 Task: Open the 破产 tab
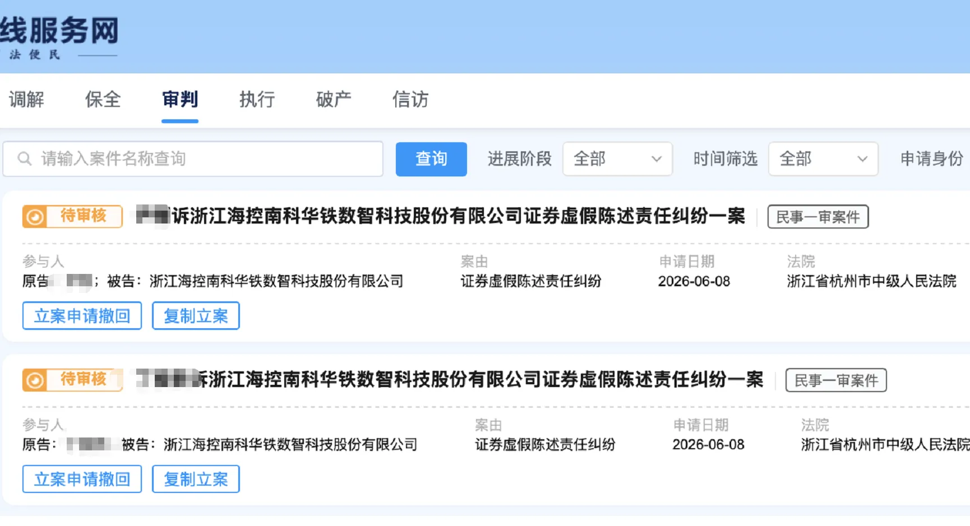334,100
